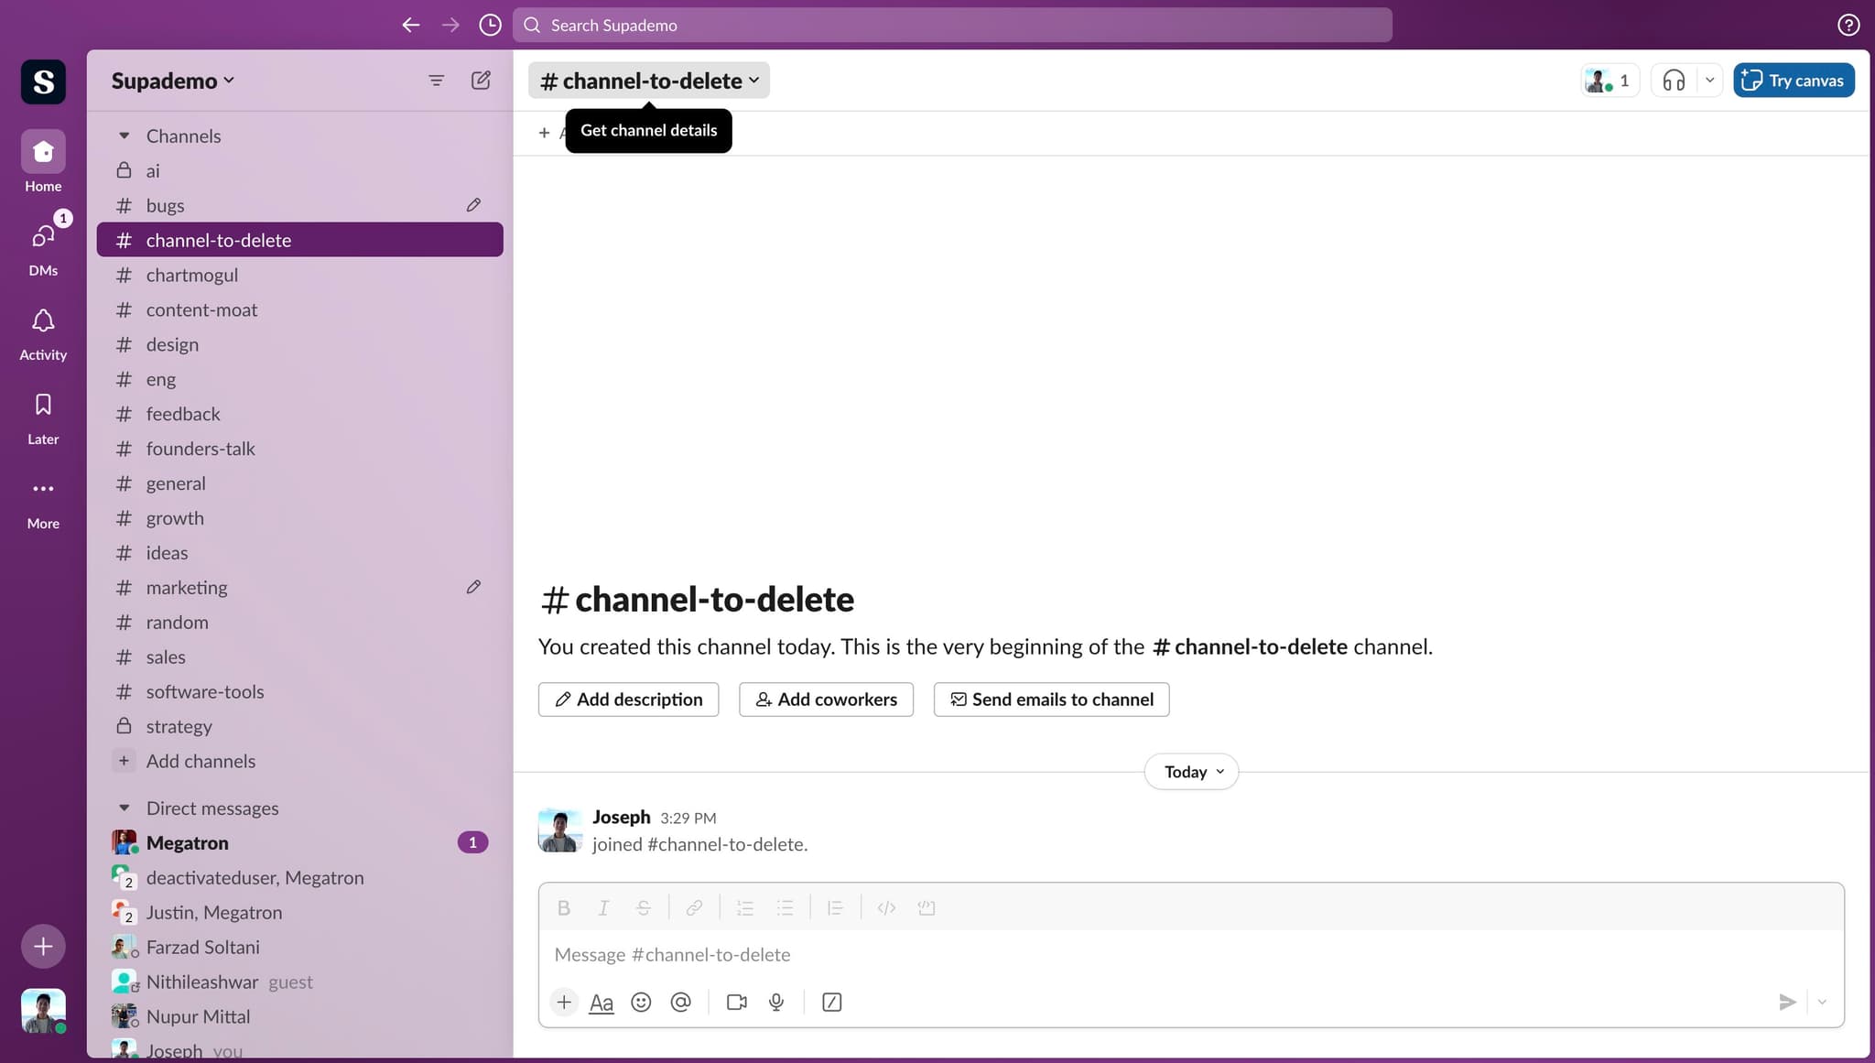Open the emoji picker
1875x1063 pixels.
tap(641, 1002)
